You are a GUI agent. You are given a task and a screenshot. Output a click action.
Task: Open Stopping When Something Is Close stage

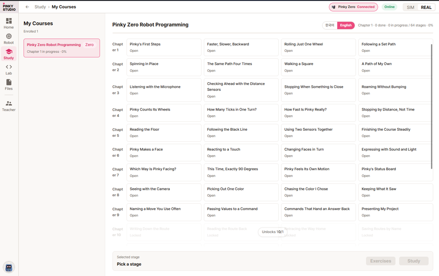coord(319,90)
